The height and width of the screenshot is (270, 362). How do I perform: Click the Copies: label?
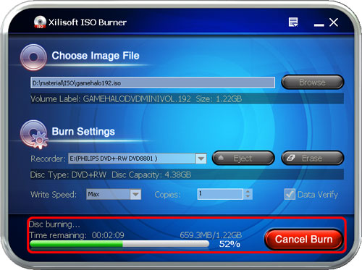click(168, 195)
